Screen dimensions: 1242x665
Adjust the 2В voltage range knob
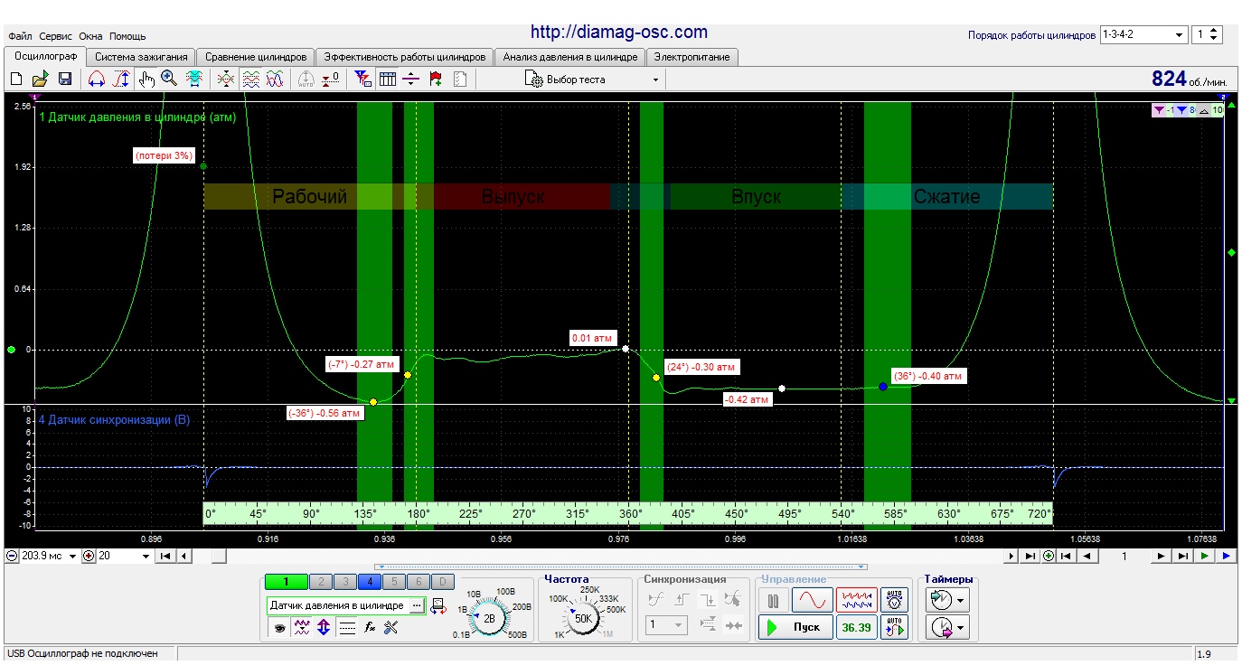pos(489,619)
